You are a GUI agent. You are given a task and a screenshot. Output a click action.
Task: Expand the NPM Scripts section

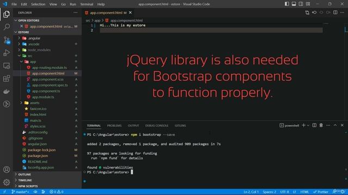(16, 186)
